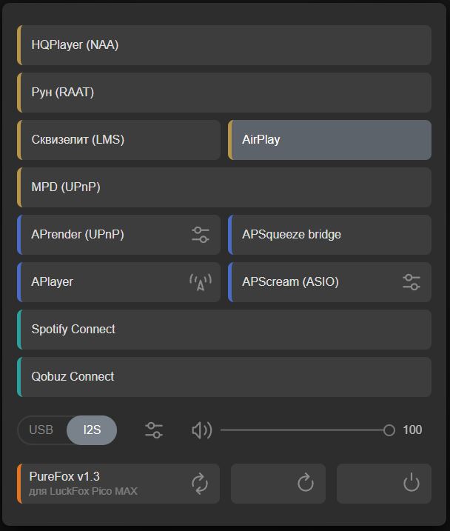Image resolution: width=450 pixels, height=531 pixels.
Task: Select APSqueeze bridge option
Action: tap(329, 235)
